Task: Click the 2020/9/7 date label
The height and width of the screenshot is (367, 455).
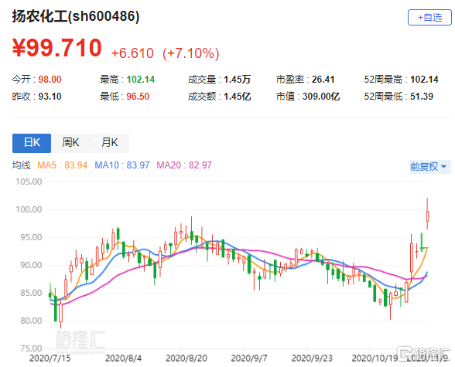Action: point(249,359)
